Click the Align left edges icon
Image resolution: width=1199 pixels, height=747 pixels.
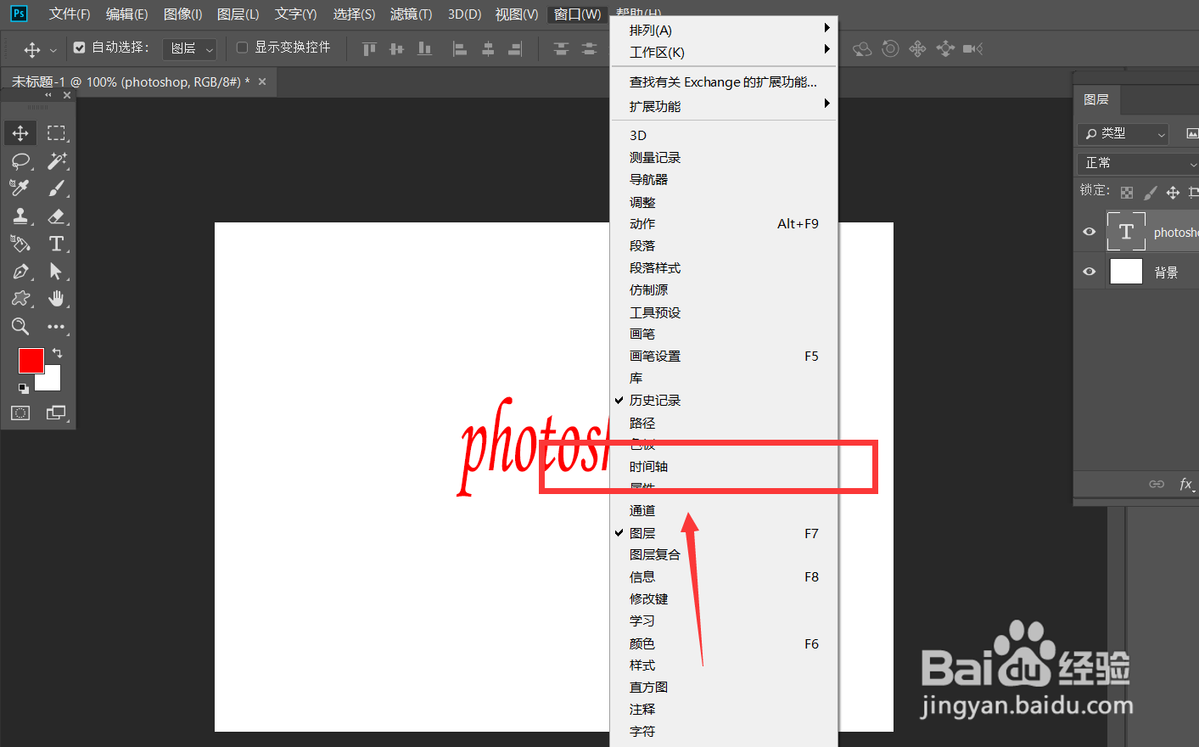(x=460, y=49)
